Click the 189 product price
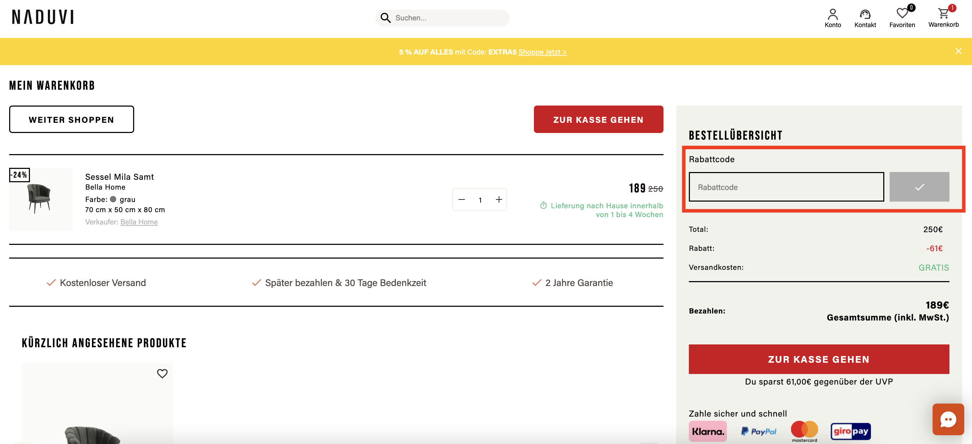Screen dimensions: 972x444 pyautogui.click(x=637, y=188)
